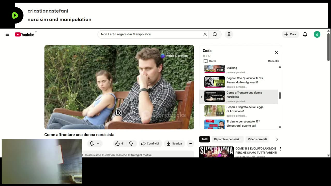
Task: Click video title below player
Action: click(x=79, y=135)
